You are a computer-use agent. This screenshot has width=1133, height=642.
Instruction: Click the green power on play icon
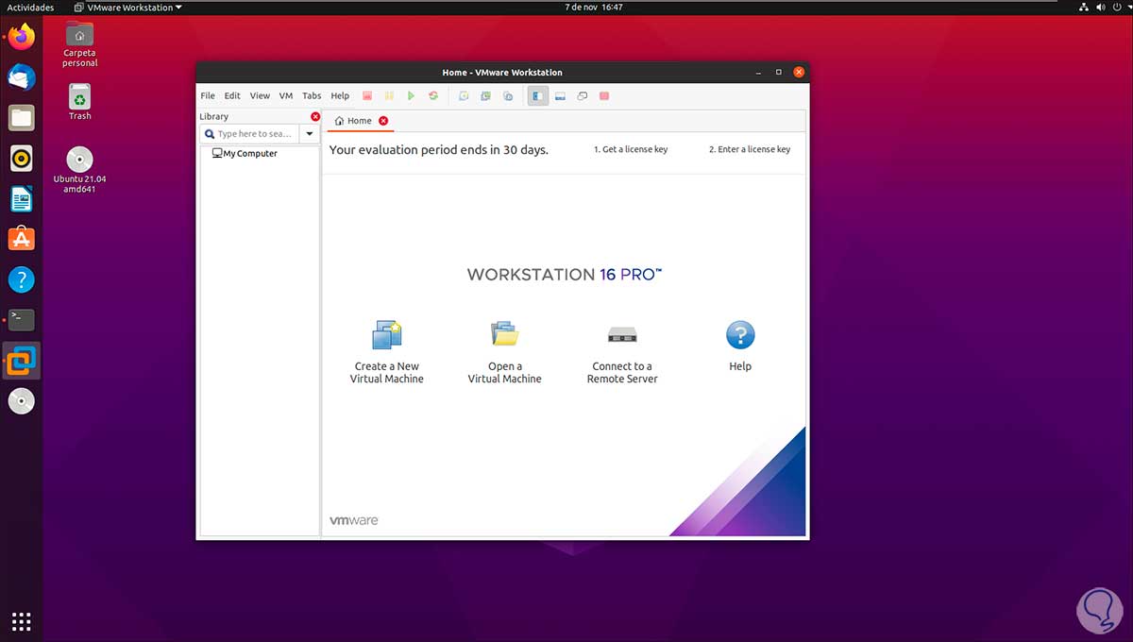pos(411,96)
